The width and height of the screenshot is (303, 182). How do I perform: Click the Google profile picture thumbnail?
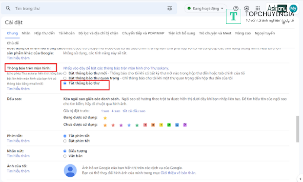[x=70, y=171]
